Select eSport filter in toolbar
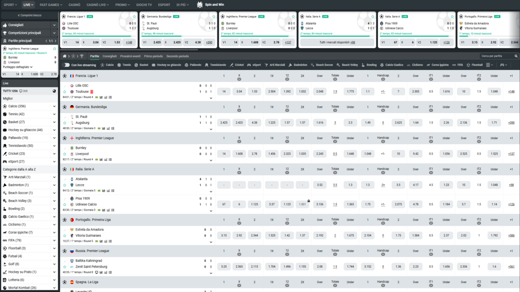 pyautogui.click(x=254, y=65)
